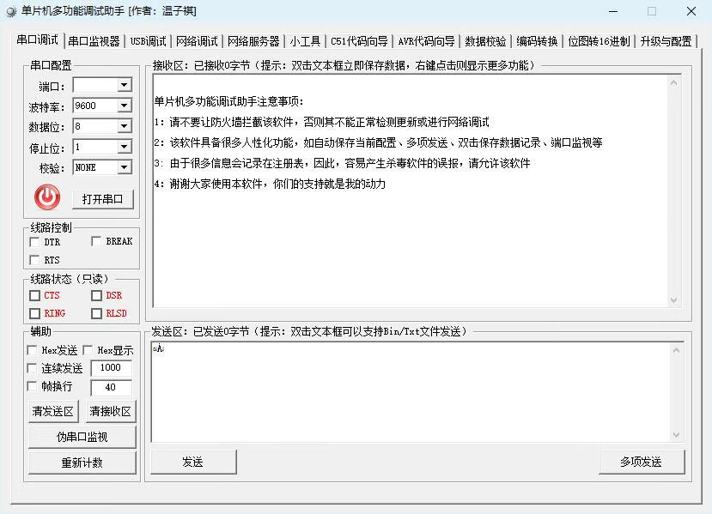Screen dimensions: 712x514
Task: Click the 连续发送 interval field showing 1000
Action: tap(111, 367)
